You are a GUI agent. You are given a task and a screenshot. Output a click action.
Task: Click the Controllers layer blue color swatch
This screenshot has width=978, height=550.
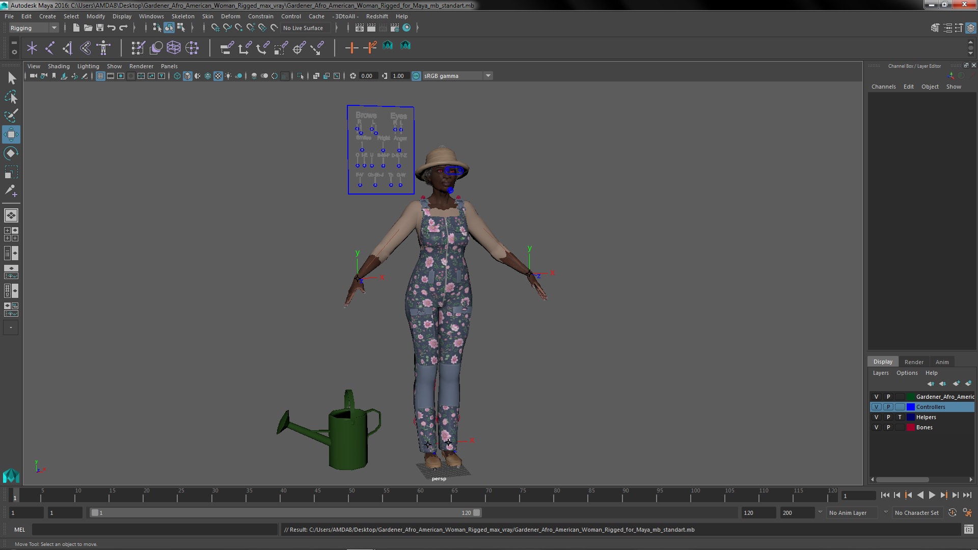[911, 407]
